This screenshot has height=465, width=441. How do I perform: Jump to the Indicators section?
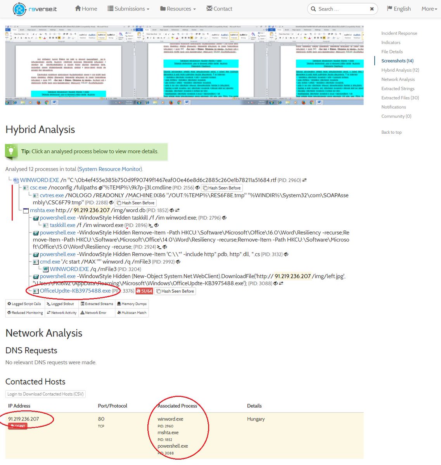(x=391, y=43)
